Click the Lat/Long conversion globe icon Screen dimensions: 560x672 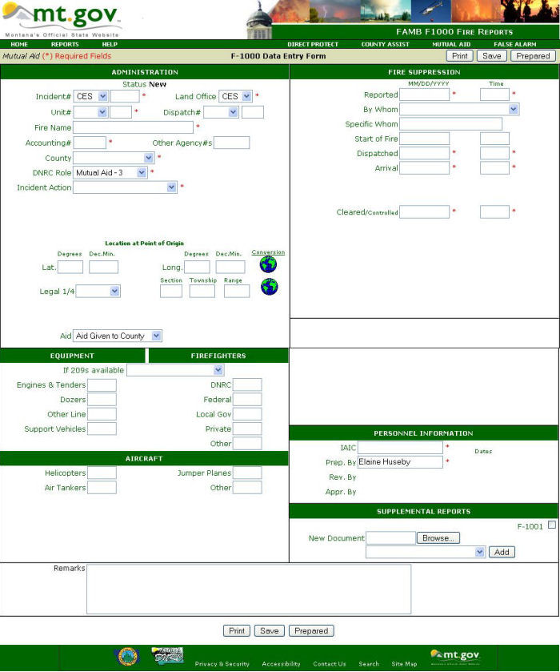268,265
